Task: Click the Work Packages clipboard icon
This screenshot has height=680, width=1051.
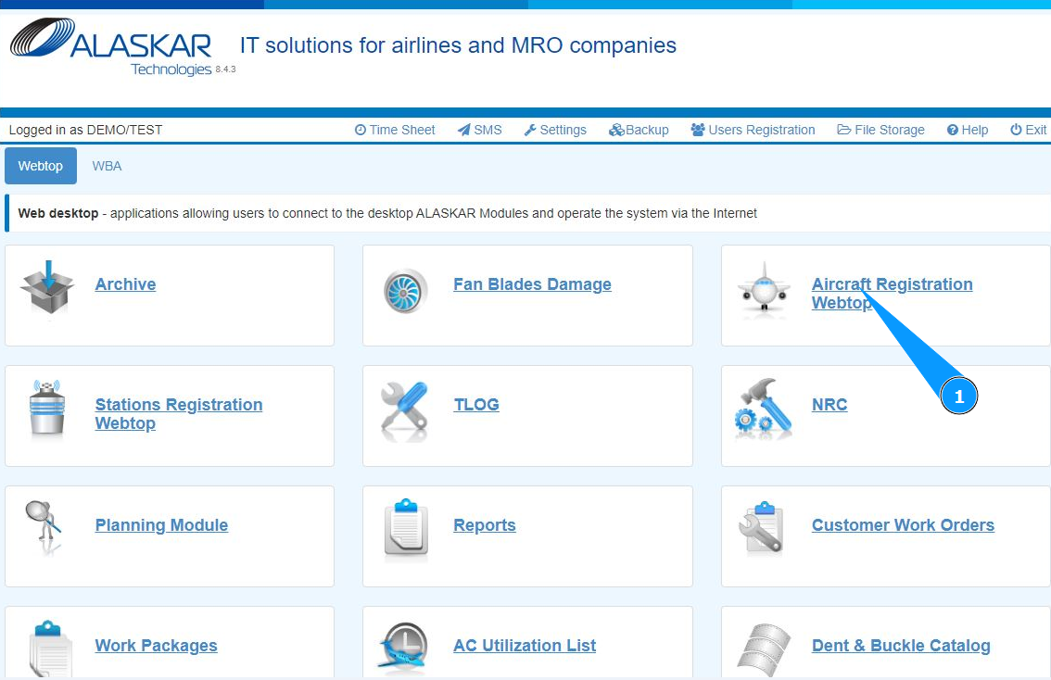Action: pos(50,649)
